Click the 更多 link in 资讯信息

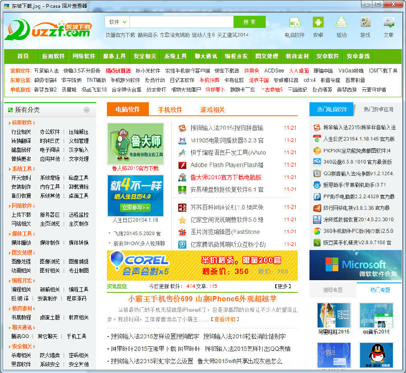click(x=282, y=287)
